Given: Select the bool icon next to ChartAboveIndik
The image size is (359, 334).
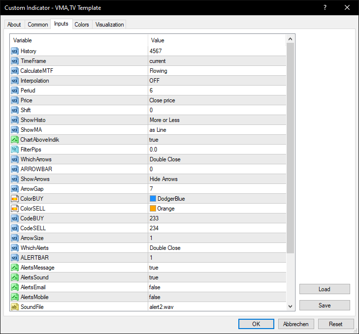Looking at the screenshot, I should [15, 140].
